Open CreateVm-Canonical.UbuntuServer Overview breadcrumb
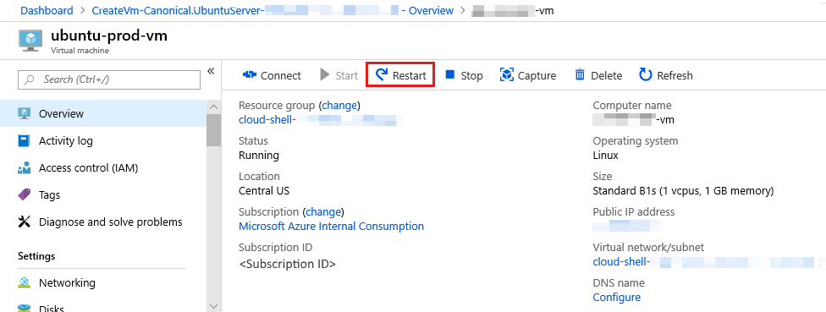The image size is (826, 312). click(x=273, y=10)
